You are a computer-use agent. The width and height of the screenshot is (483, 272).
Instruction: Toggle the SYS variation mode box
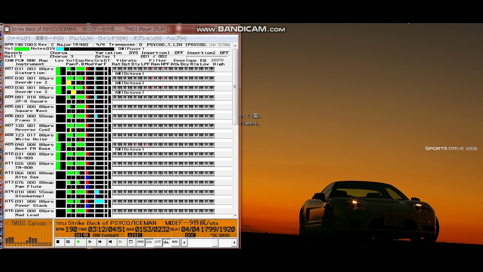click(134, 53)
